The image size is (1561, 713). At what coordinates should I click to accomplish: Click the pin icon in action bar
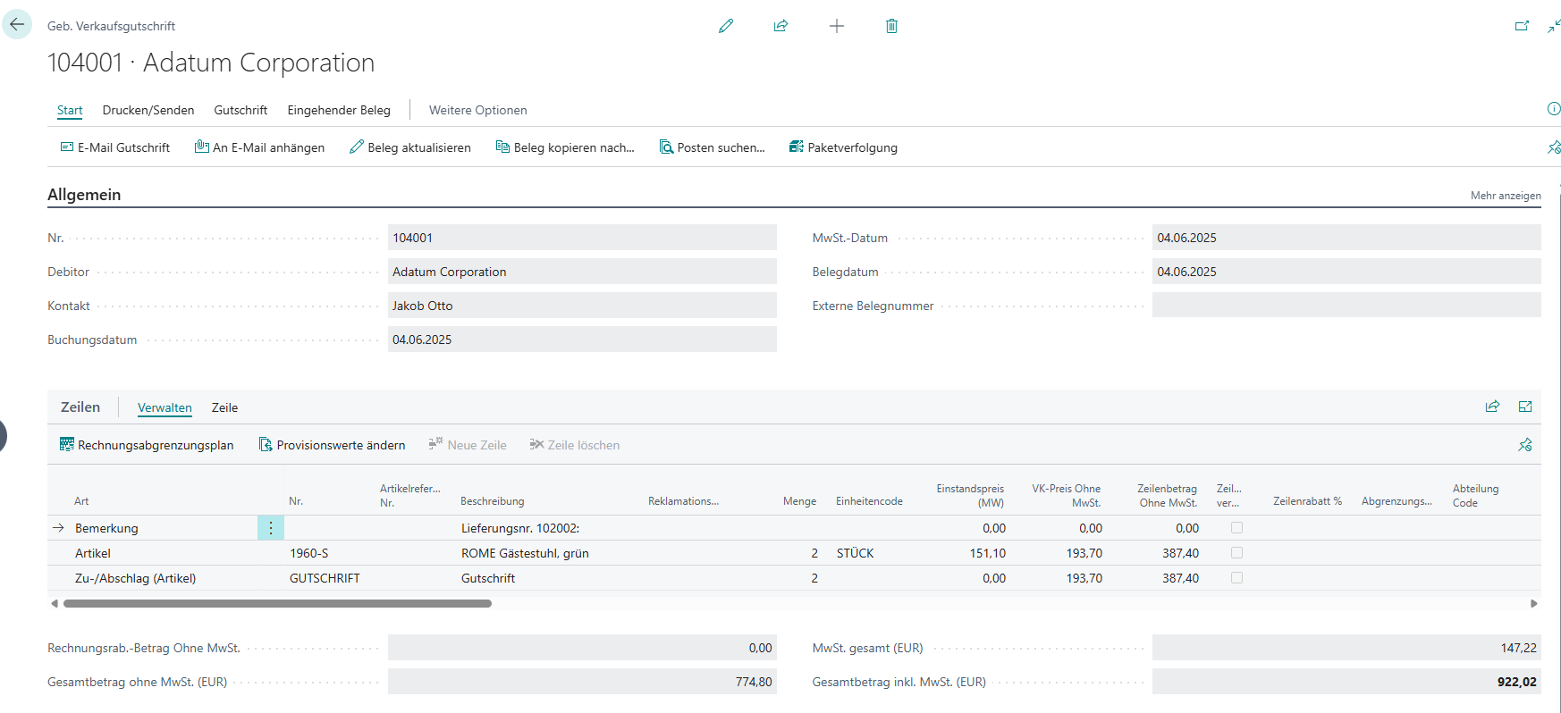click(x=1553, y=147)
